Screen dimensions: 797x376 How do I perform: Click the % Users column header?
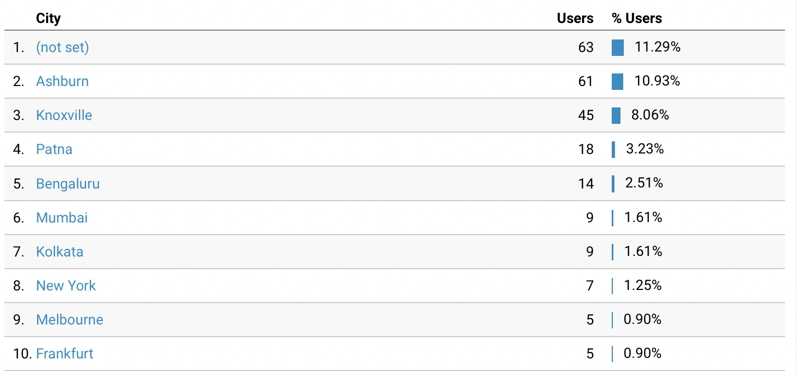pyautogui.click(x=637, y=19)
